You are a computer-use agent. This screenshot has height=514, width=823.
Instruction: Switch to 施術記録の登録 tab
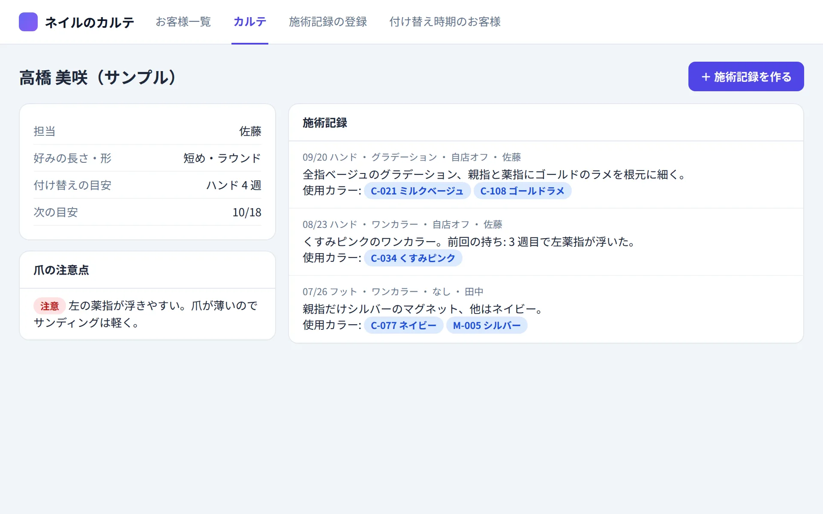click(328, 22)
